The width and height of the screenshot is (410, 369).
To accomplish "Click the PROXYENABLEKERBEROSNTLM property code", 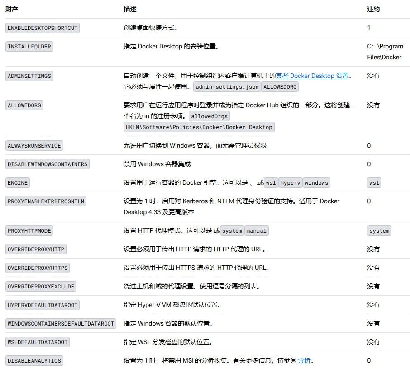I will point(46,201).
